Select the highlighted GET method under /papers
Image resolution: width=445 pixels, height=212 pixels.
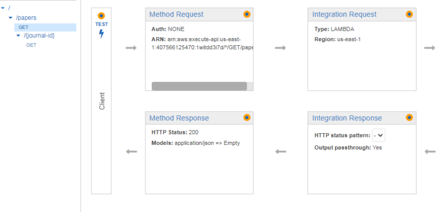point(45,27)
